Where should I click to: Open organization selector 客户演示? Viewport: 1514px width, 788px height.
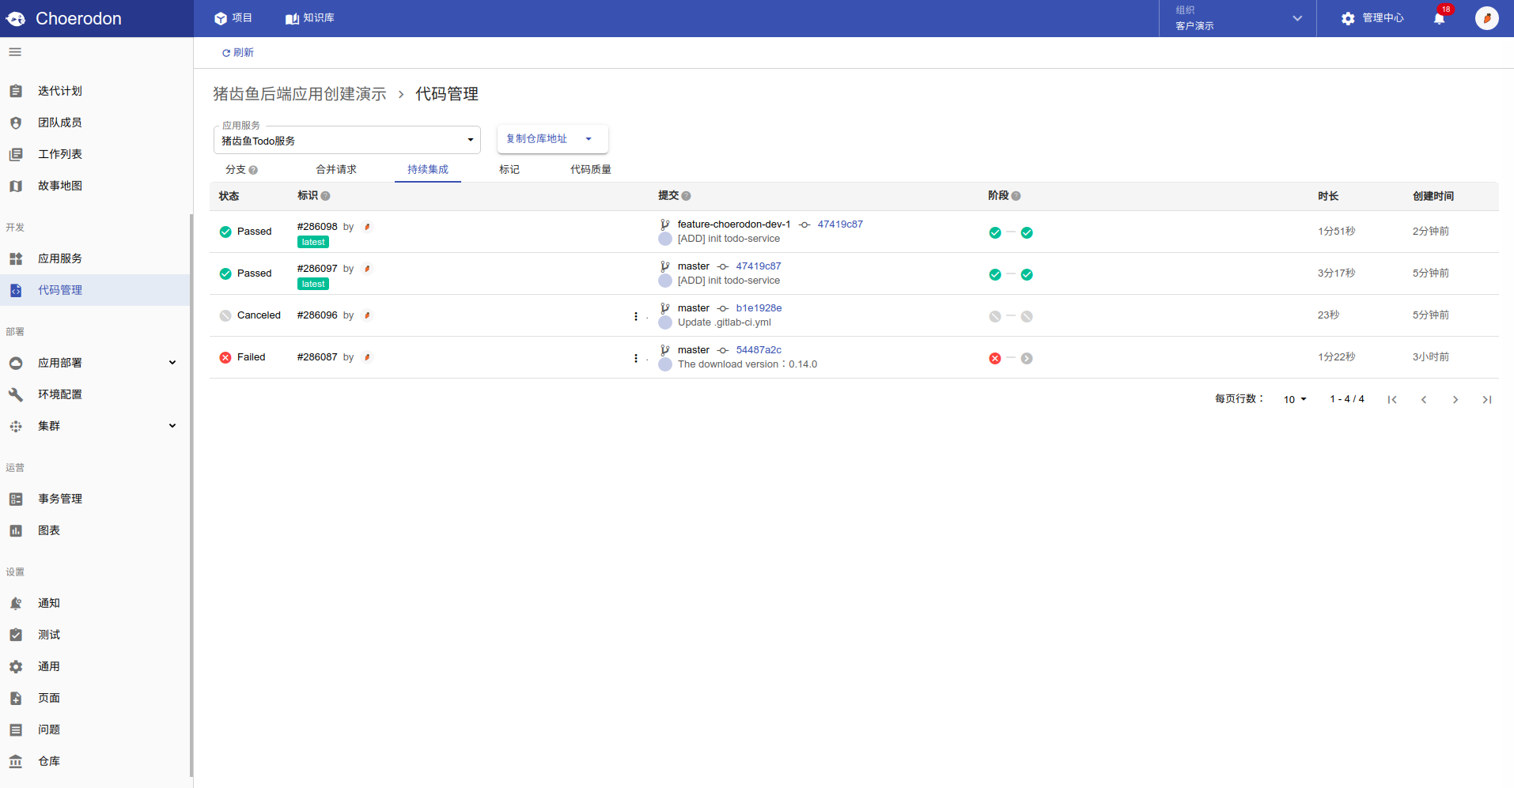(x=1237, y=18)
